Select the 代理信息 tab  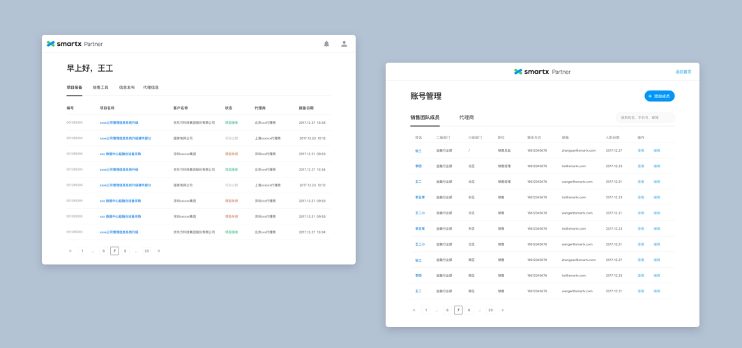point(151,88)
